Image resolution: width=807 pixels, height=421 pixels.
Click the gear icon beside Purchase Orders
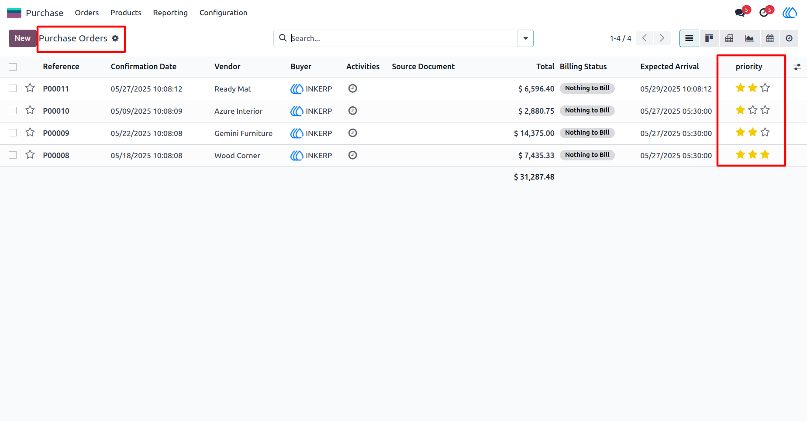coord(115,38)
